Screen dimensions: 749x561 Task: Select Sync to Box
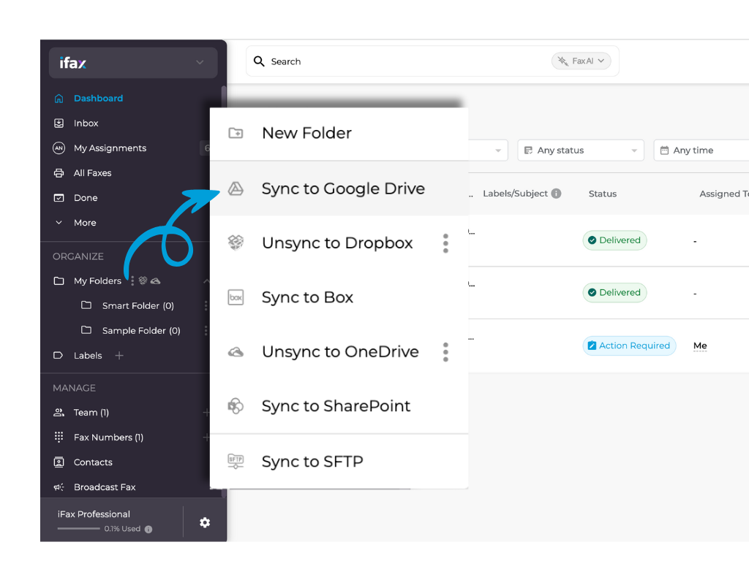(339, 297)
